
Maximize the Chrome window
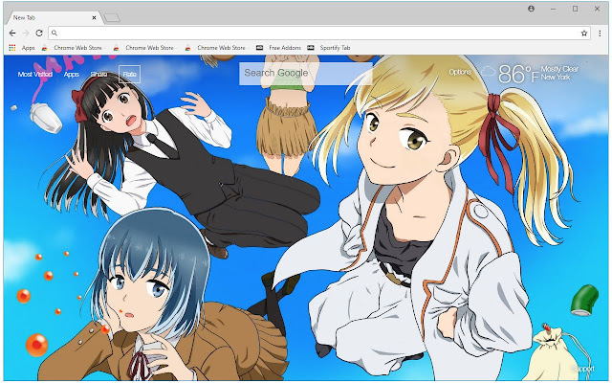coord(575,9)
